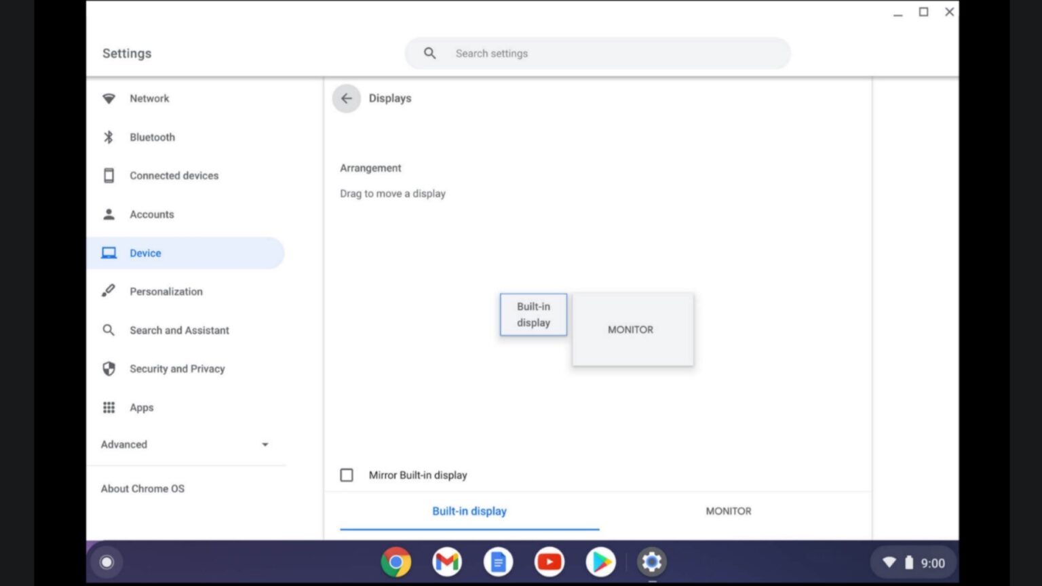Click the Accounts person icon

(x=109, y=214)
